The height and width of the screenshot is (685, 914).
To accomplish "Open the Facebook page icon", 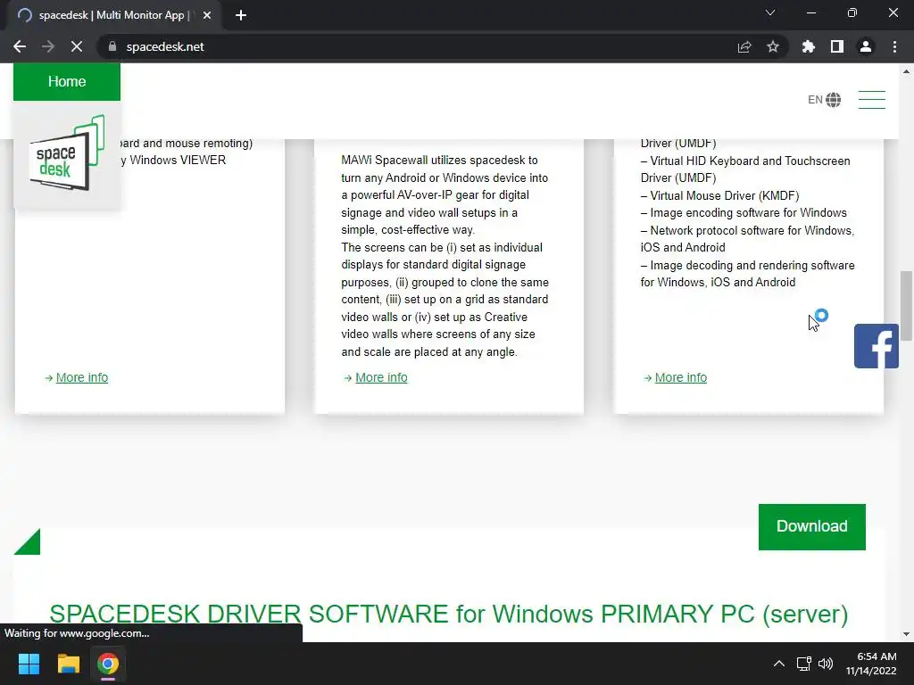I will pyautogui.click(x=877, y=346).
